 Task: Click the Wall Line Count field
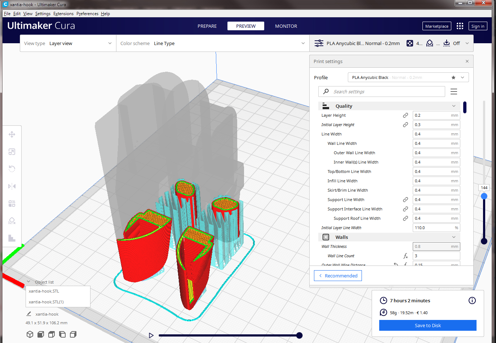pos(437,256)
